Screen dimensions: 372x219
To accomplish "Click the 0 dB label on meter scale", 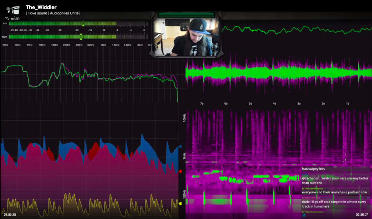I will [x=144, y=30].
